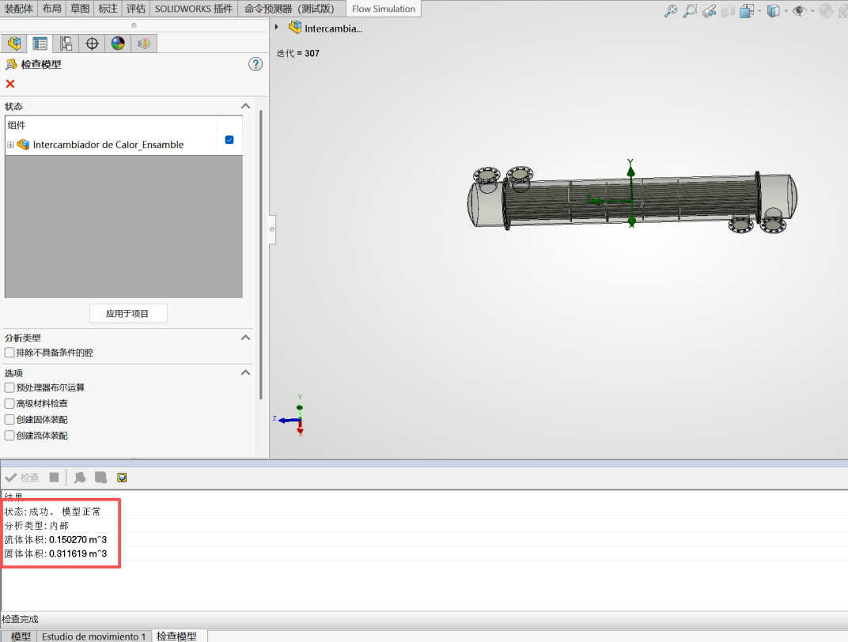
Task: Click the panel splitter collapse handle
Action: (272, 229)
